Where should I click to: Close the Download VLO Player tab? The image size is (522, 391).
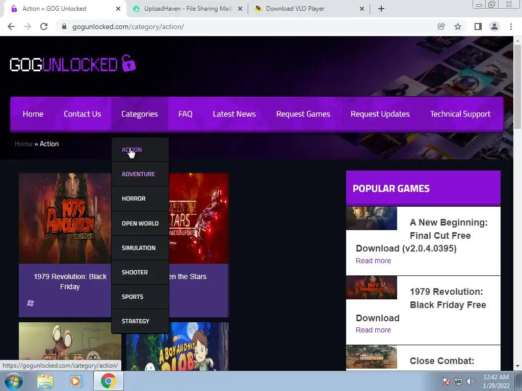click(x=362, y=9)
